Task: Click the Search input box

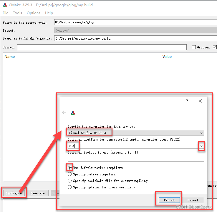Action: [x=102, y=47]
